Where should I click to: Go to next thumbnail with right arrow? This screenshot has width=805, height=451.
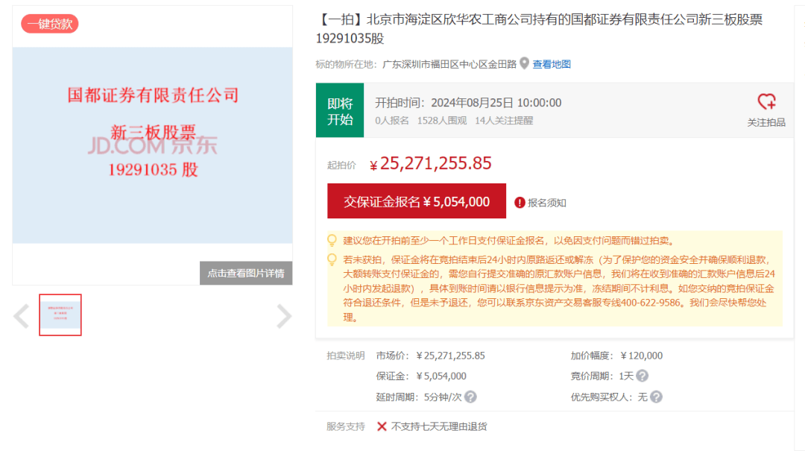coord(284,315)
